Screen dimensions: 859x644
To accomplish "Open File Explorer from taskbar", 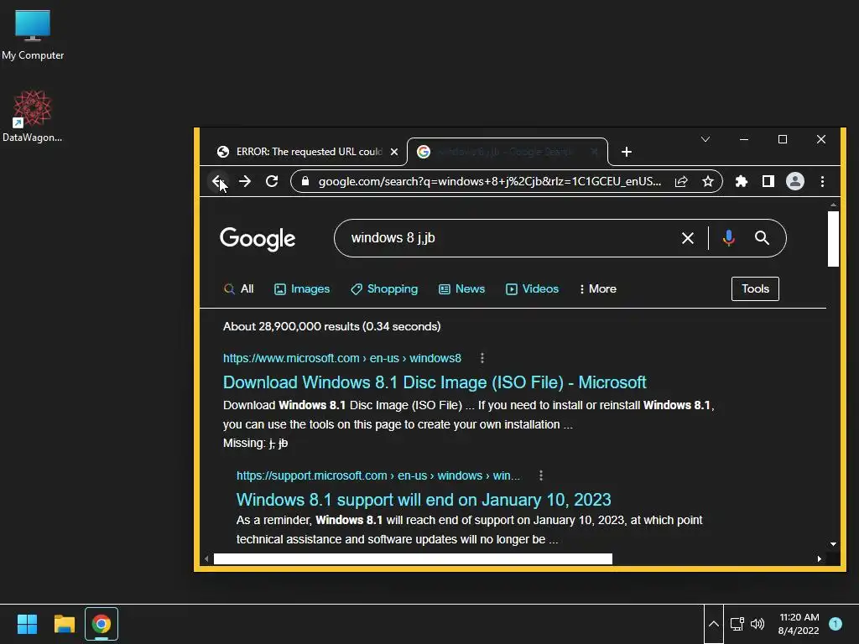I will click(64, 624).
